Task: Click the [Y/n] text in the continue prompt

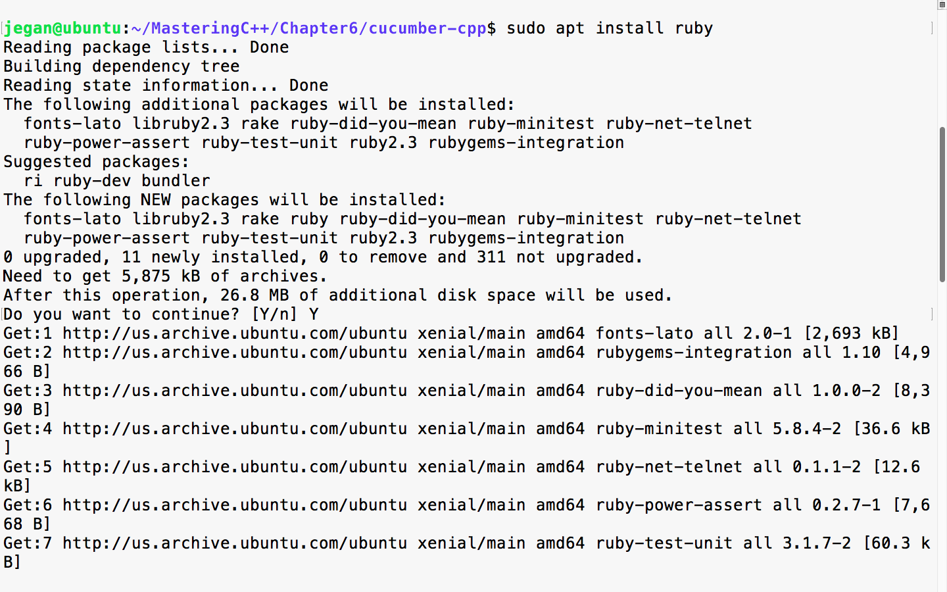Action: (x=274, y=314)
